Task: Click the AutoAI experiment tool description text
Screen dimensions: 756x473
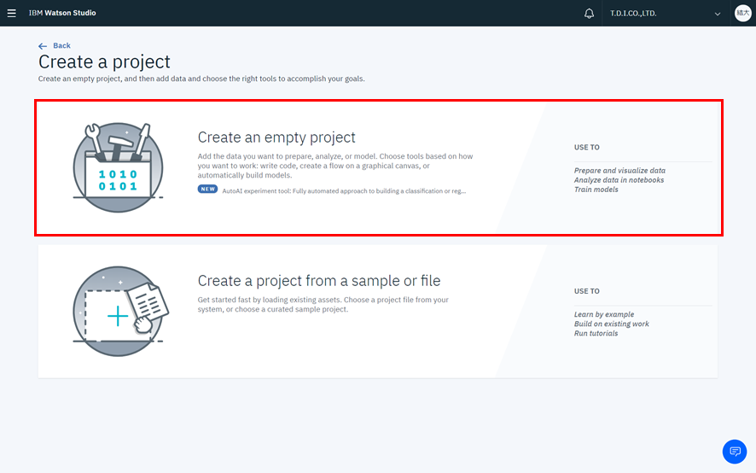Action: click(x=344, y=191)
